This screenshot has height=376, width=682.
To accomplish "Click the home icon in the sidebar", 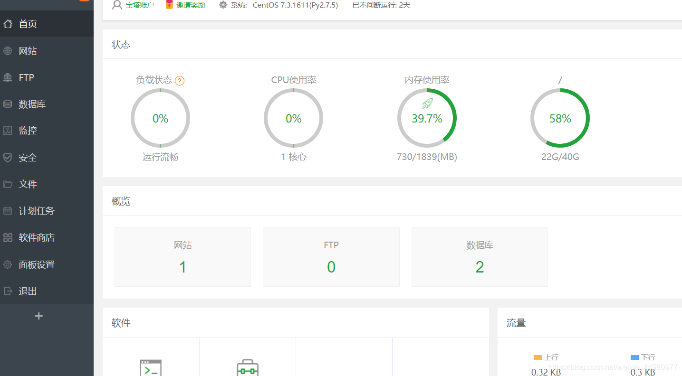I will [x=8, y=24].
